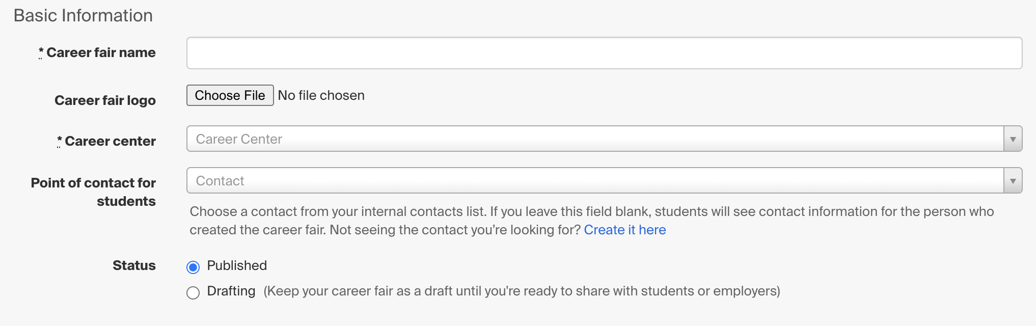The width and height of the screenshot is (1036, 326).
Task: Open the Contact combo box
Action: 595,181
